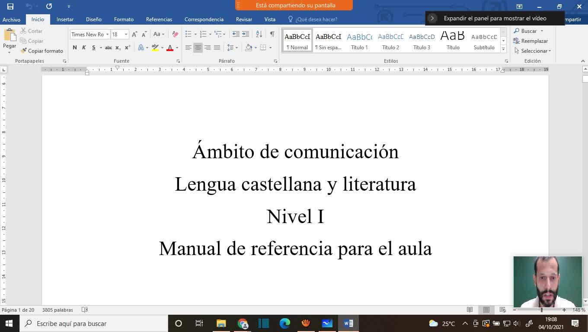Click the presenter webcam video thumbnail
The height and width of the screenshot is (332, 588).
point(548,282)
